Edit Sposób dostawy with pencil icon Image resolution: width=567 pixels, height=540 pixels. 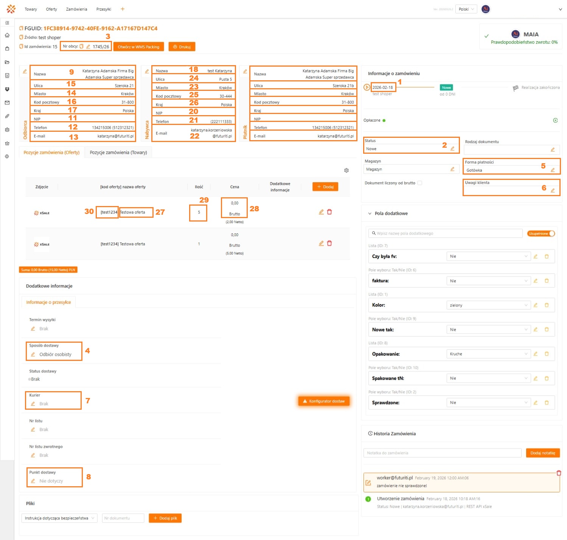click(x=33, y=354)
